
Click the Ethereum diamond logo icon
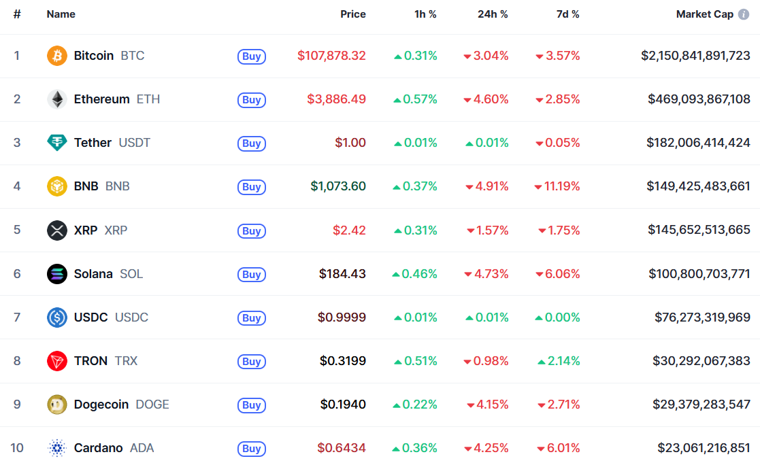point(57,99)
